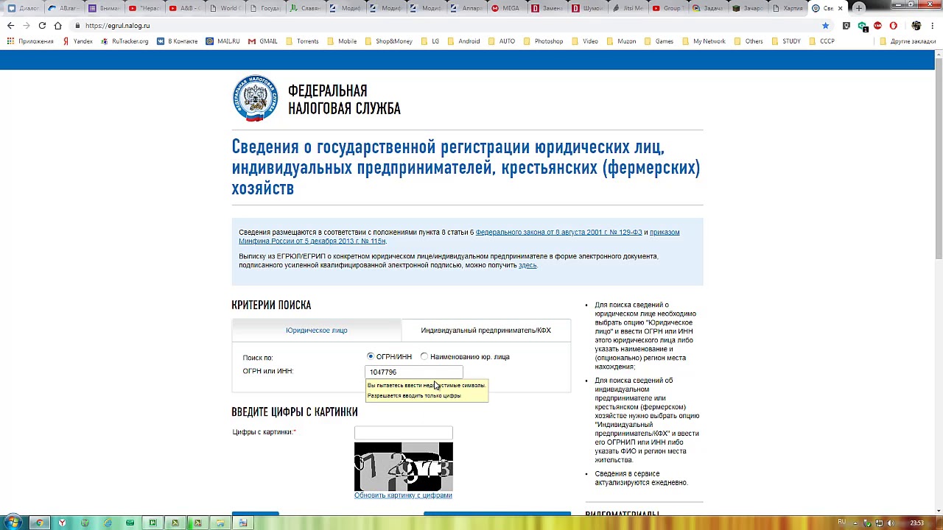Switch to the Хартия browser tab
The height and width of the screenshot is (530, 943).
pyautogui.click(x=787, y=8)
